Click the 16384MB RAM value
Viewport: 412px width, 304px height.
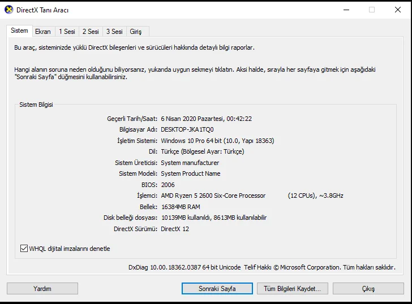[x=181, y=207]
